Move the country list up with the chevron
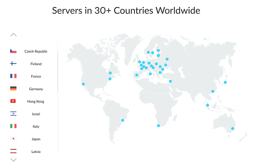The height and width of the screenshot is (166, 254). pyautogui.click(x=14, y=35)
